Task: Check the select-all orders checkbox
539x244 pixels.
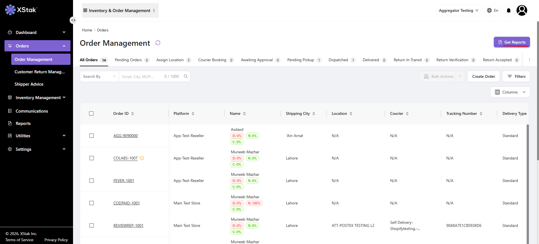Action: 91,113
